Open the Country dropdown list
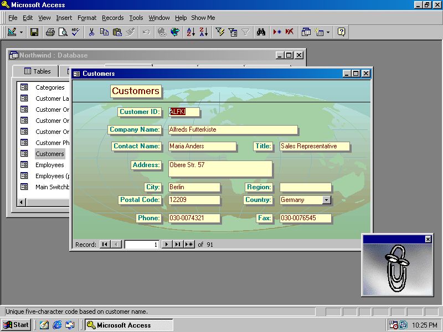This screenshot has width=443, height=332. pos(326,200)
